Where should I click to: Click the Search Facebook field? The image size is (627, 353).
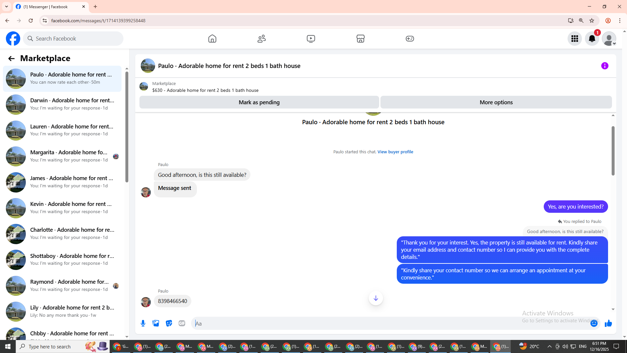click(73, 39)
